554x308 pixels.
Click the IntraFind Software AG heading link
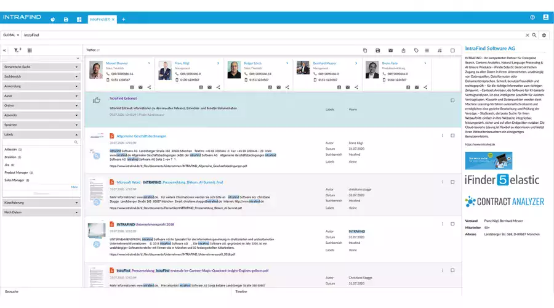click(490, 49)
